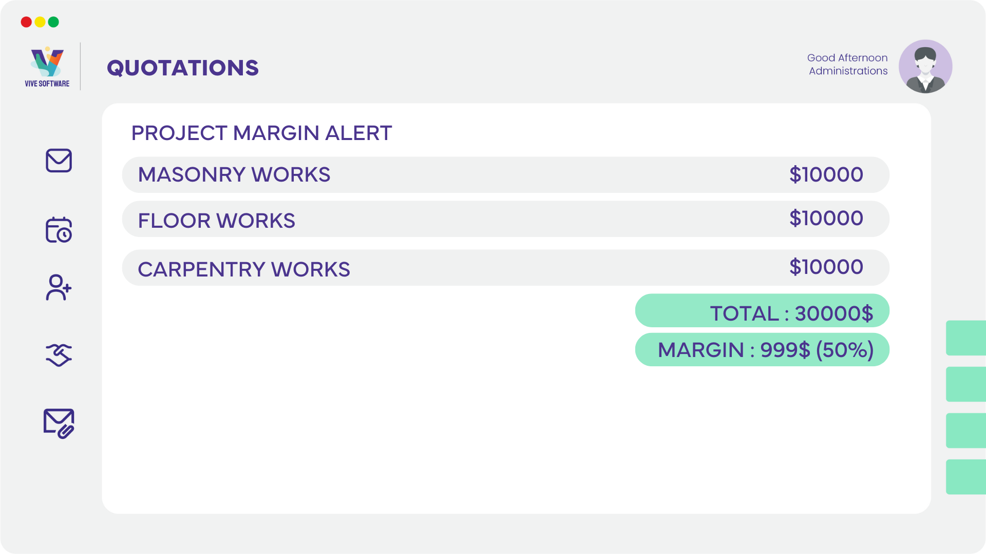Click the Good Afternoon Administrations greeting
The width and height of the screenshot is (986, 554).
pos(847,65)
